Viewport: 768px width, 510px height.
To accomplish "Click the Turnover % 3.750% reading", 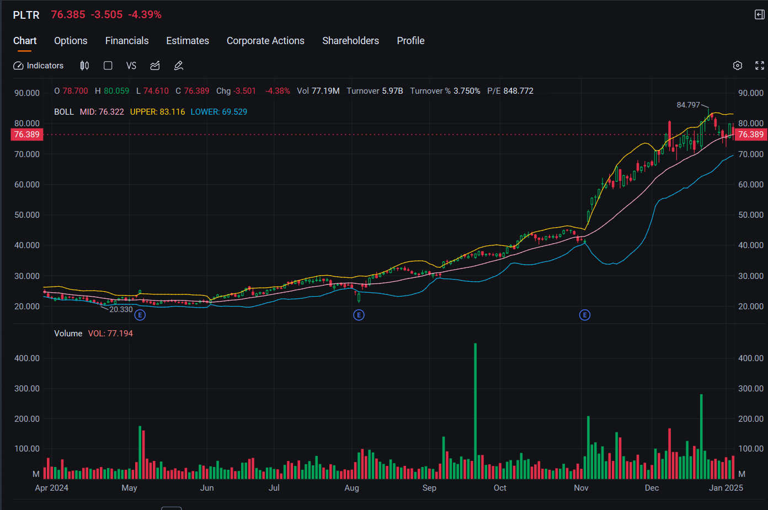I will [x=445, y=91].
